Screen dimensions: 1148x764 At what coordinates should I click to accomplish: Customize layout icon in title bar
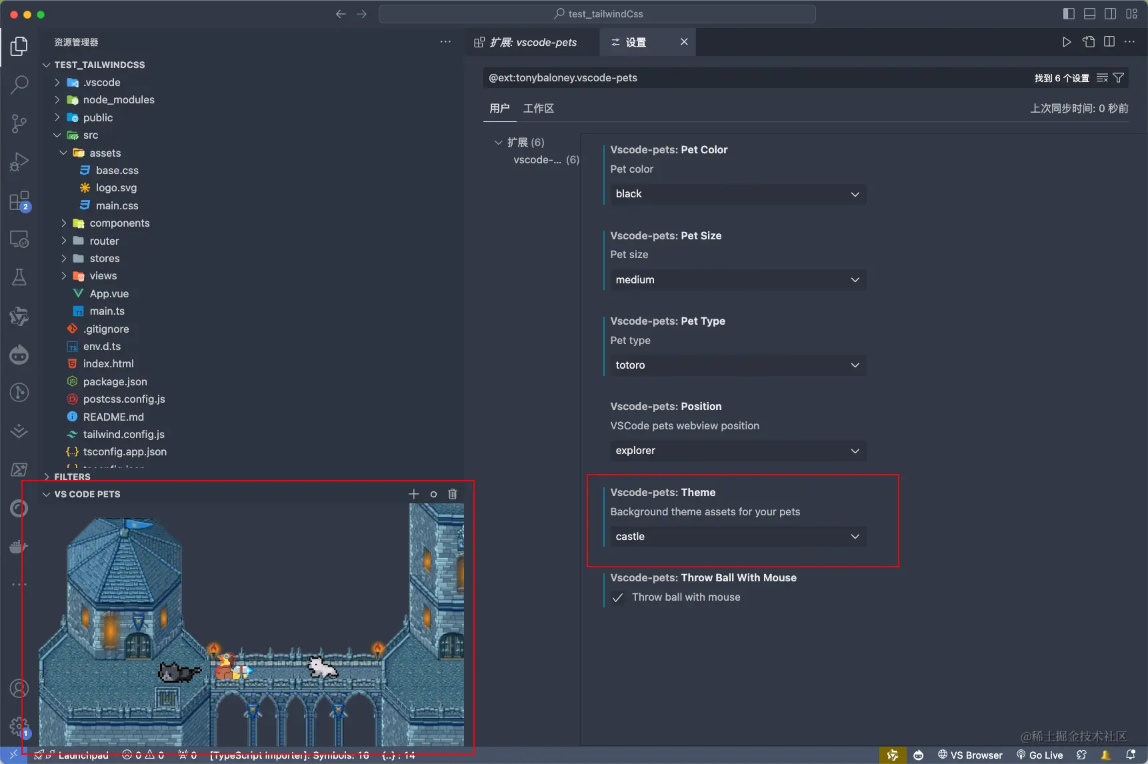click(1132, 14)
